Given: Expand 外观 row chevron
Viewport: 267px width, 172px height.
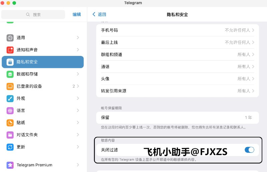Looking at the screenshot, I should 78,98.
